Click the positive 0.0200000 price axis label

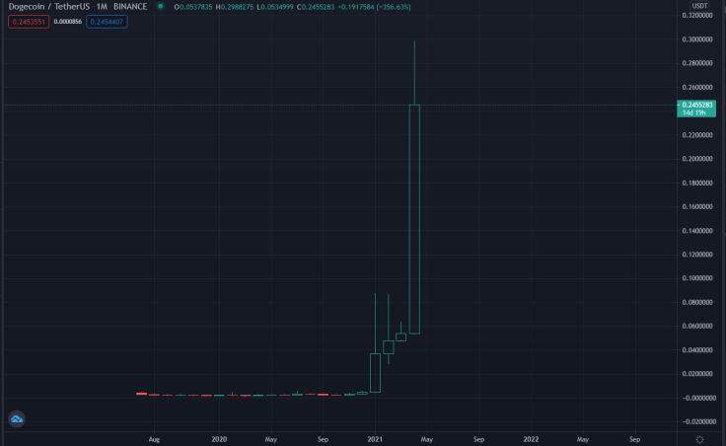(x=697, y=374)
